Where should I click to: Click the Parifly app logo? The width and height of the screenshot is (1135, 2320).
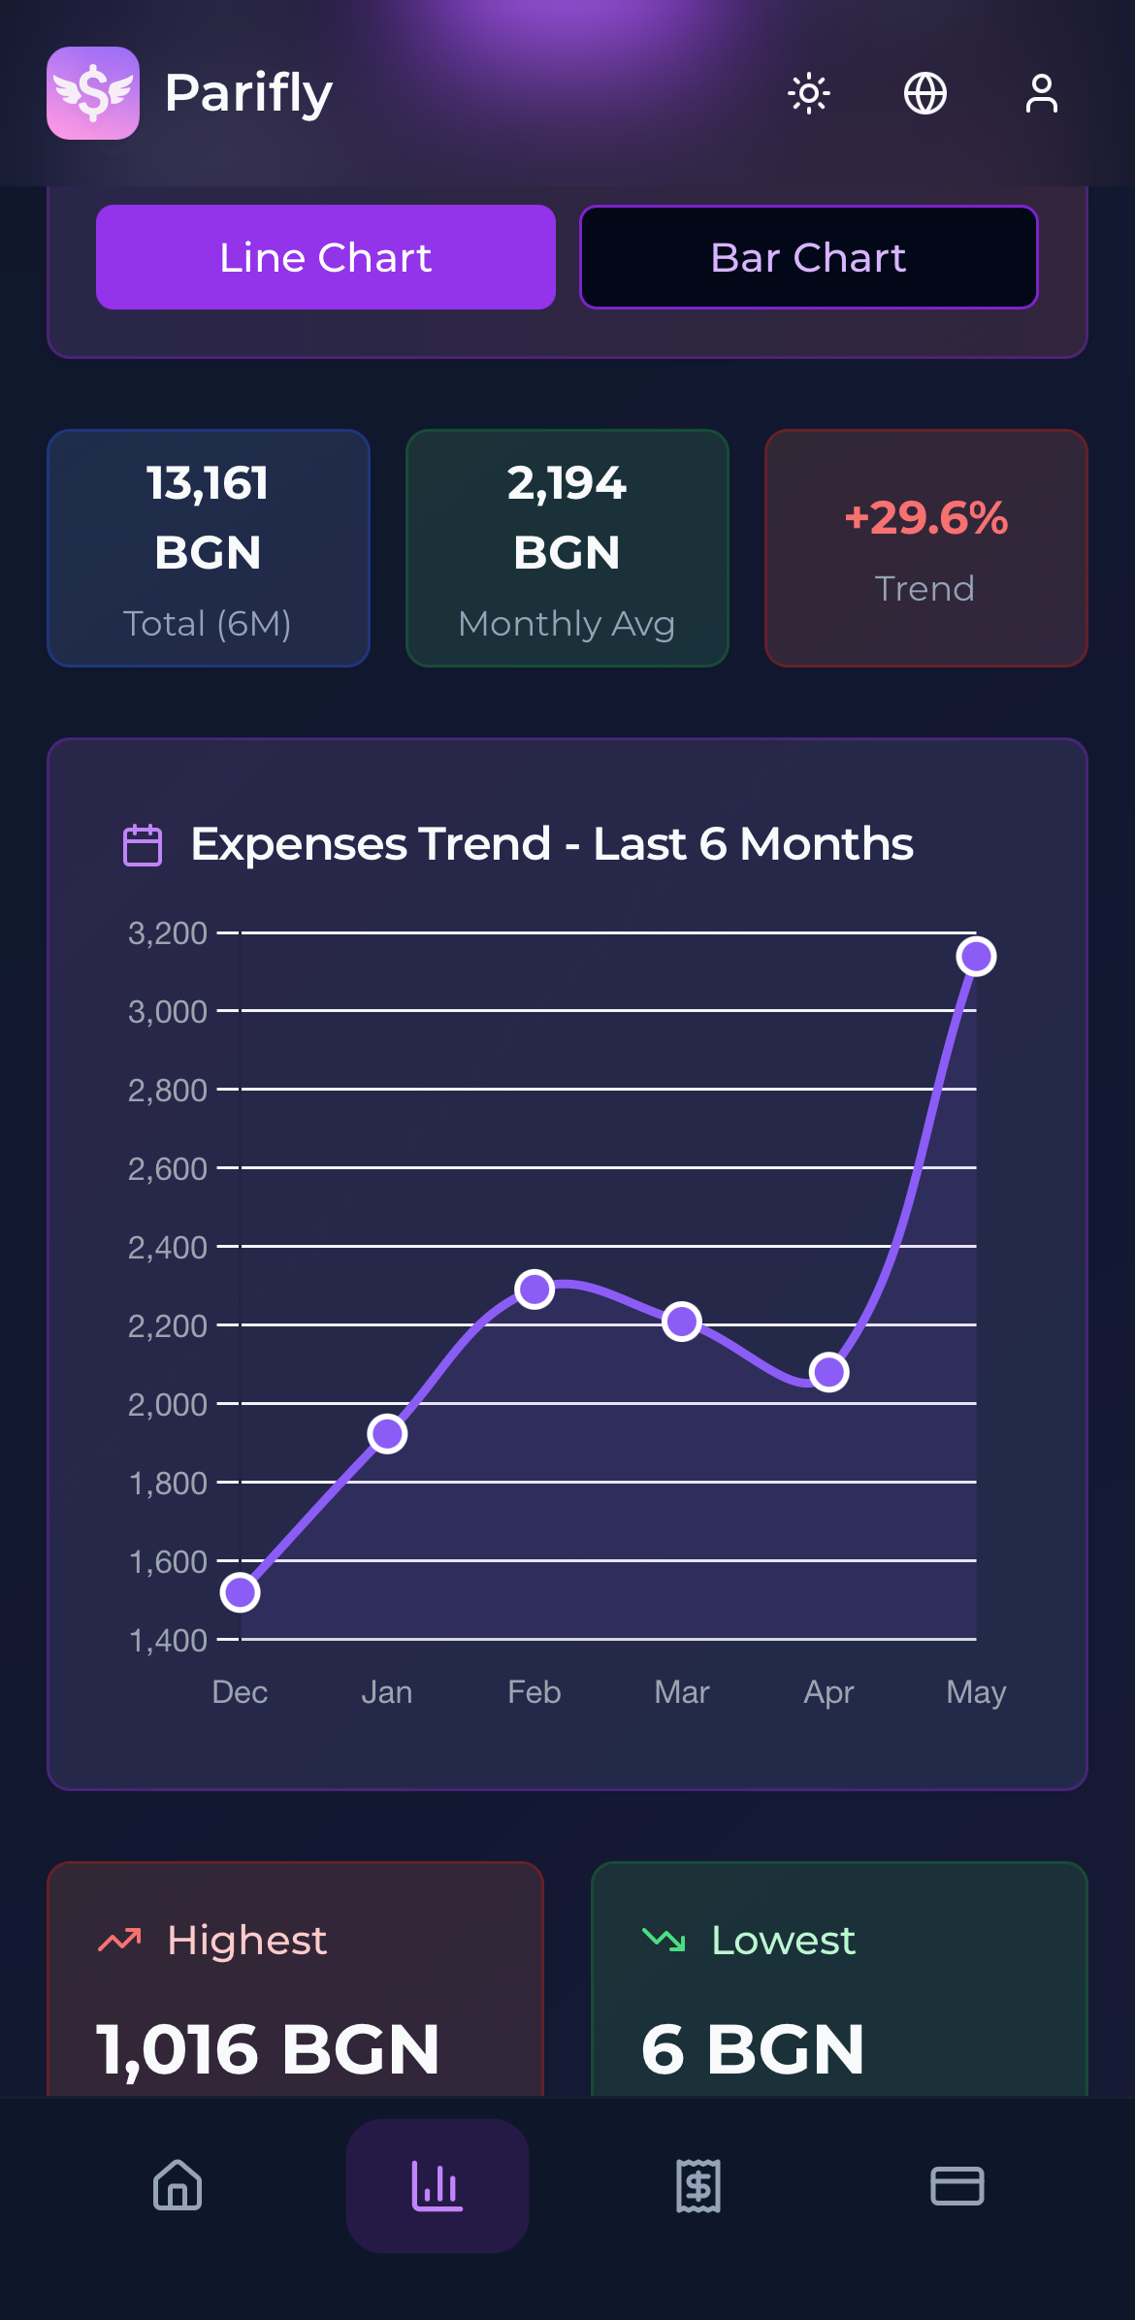click(x=93, y=92)
